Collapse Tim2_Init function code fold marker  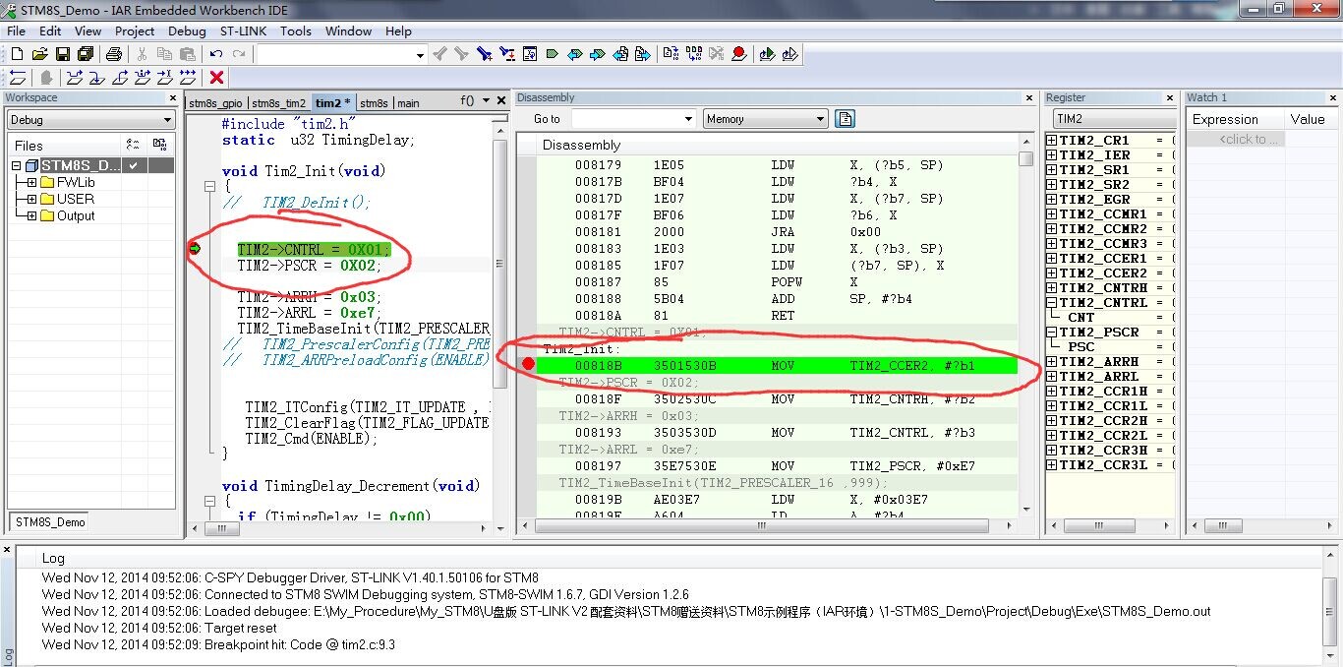(x=209, y=186)
